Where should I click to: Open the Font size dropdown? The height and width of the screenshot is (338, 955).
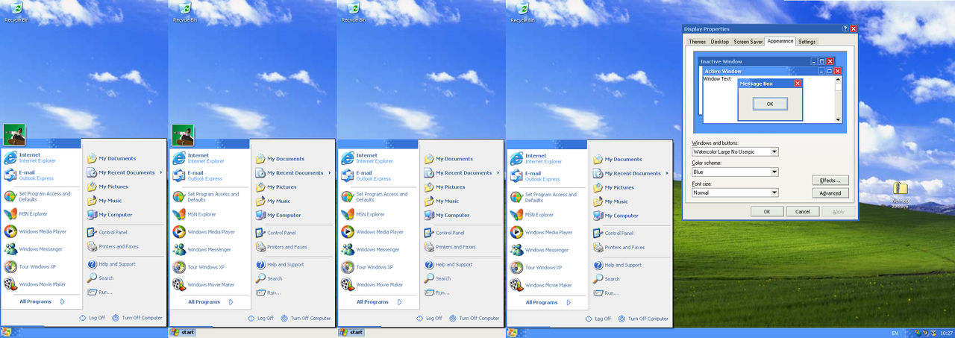(735, 193)
